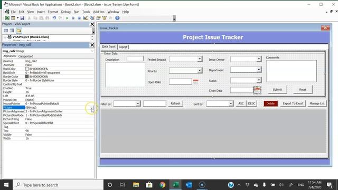Screen dimensions: 338x190
Task: Open Microsoft Store from the taskbar
Action: coord(149,185)
